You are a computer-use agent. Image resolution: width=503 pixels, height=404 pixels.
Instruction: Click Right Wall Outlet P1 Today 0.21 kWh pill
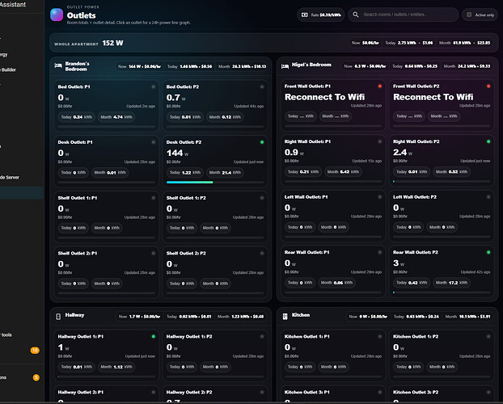pos(303,172)
